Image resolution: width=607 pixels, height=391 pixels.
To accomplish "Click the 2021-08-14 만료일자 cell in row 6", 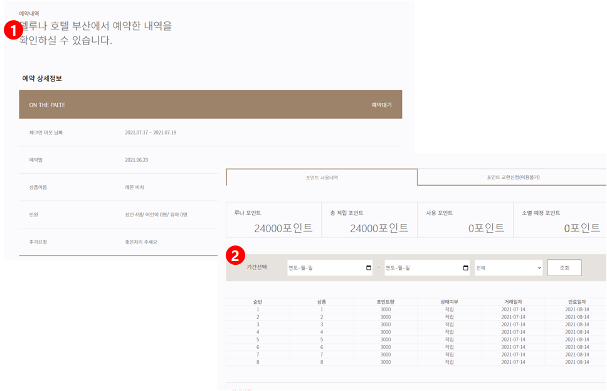I will (x=577, y=347).
